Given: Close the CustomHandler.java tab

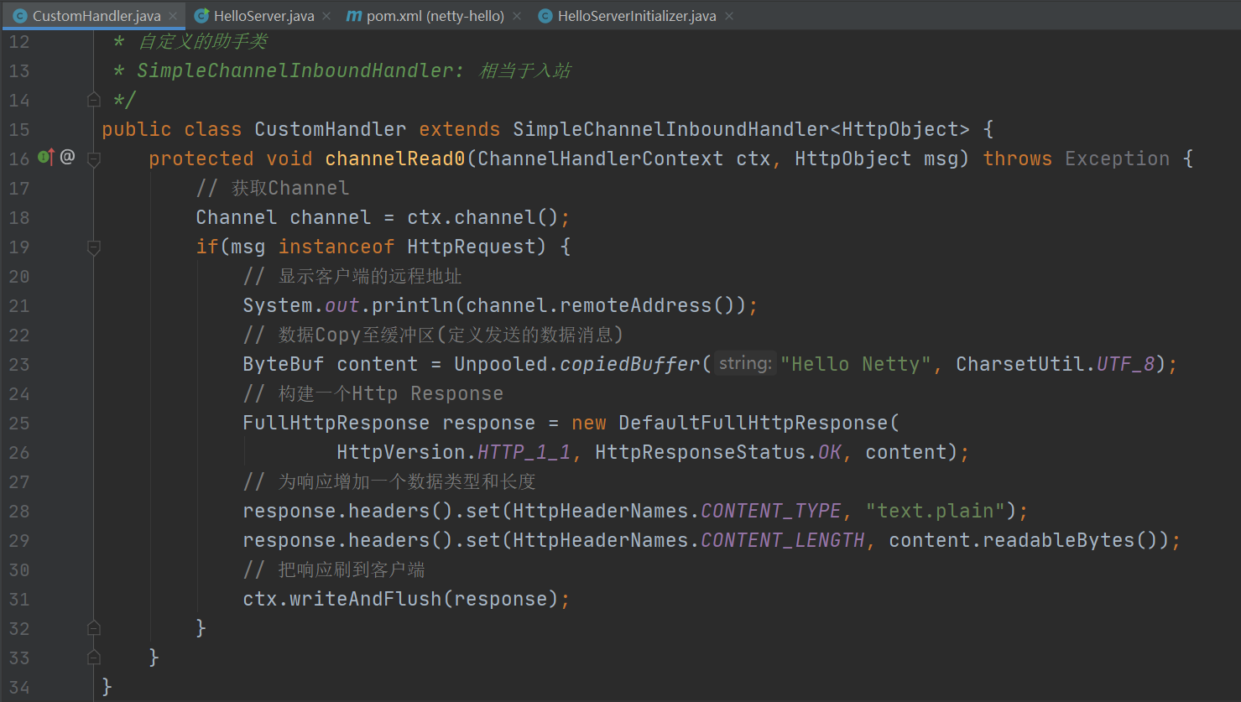Looking at the screenshot, I should coord(173,16).
